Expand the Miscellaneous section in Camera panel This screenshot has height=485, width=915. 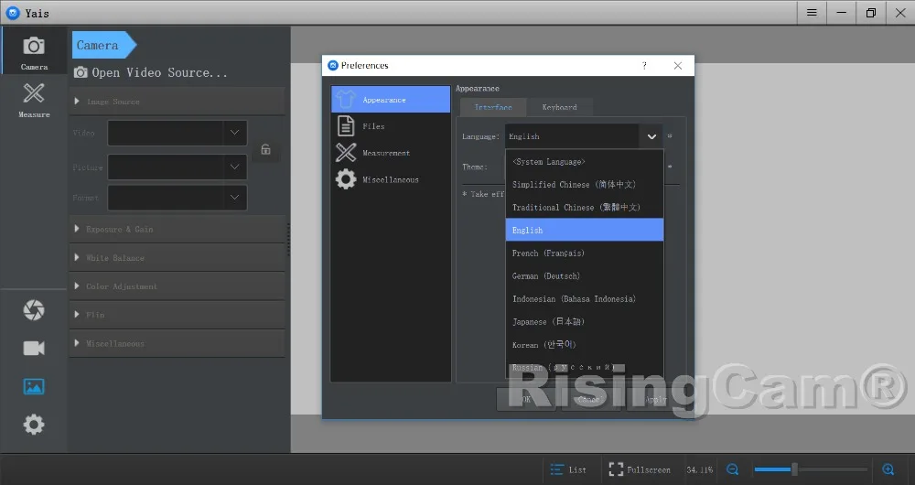pos(178,343)
